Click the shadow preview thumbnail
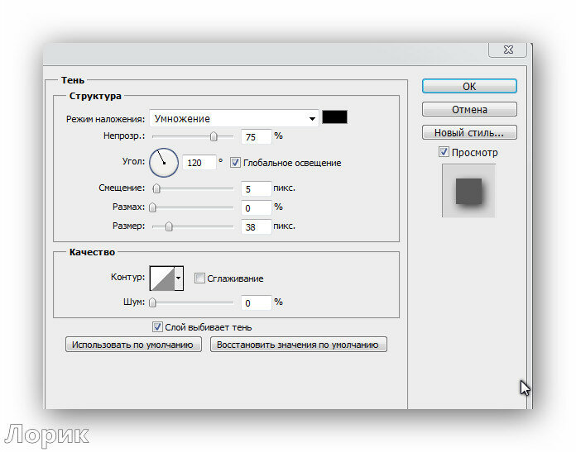Image resolution: width=576 pixels, height=452 pixels. pos(468,191)
